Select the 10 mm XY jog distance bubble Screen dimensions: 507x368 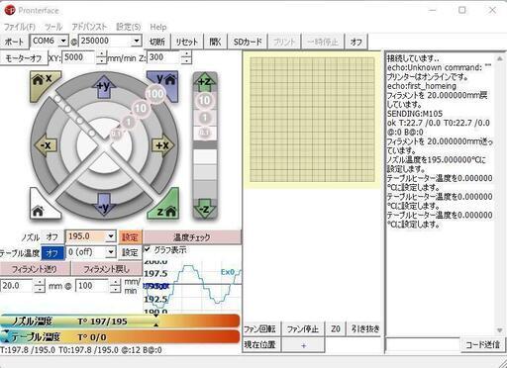pyautogui.click(x=141, y=109)
